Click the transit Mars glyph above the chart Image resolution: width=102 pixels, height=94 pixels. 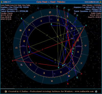pos(64,8)
